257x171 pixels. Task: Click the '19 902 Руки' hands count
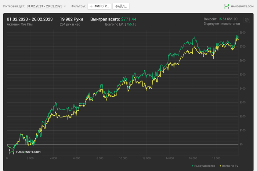(72, 19)
